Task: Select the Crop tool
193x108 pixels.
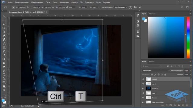Action: 4,31
